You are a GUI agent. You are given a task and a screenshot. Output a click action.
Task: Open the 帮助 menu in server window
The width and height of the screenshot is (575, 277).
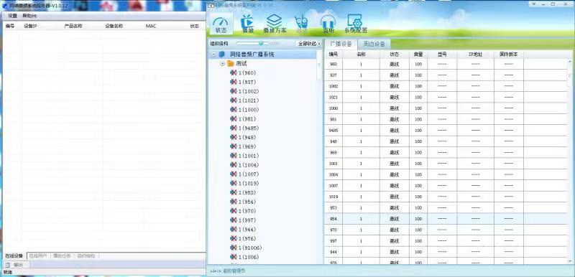(x=29, y=16)
